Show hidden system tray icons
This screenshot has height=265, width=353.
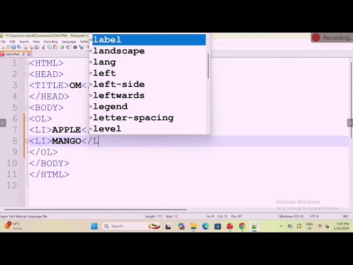[x=281, y=226]
